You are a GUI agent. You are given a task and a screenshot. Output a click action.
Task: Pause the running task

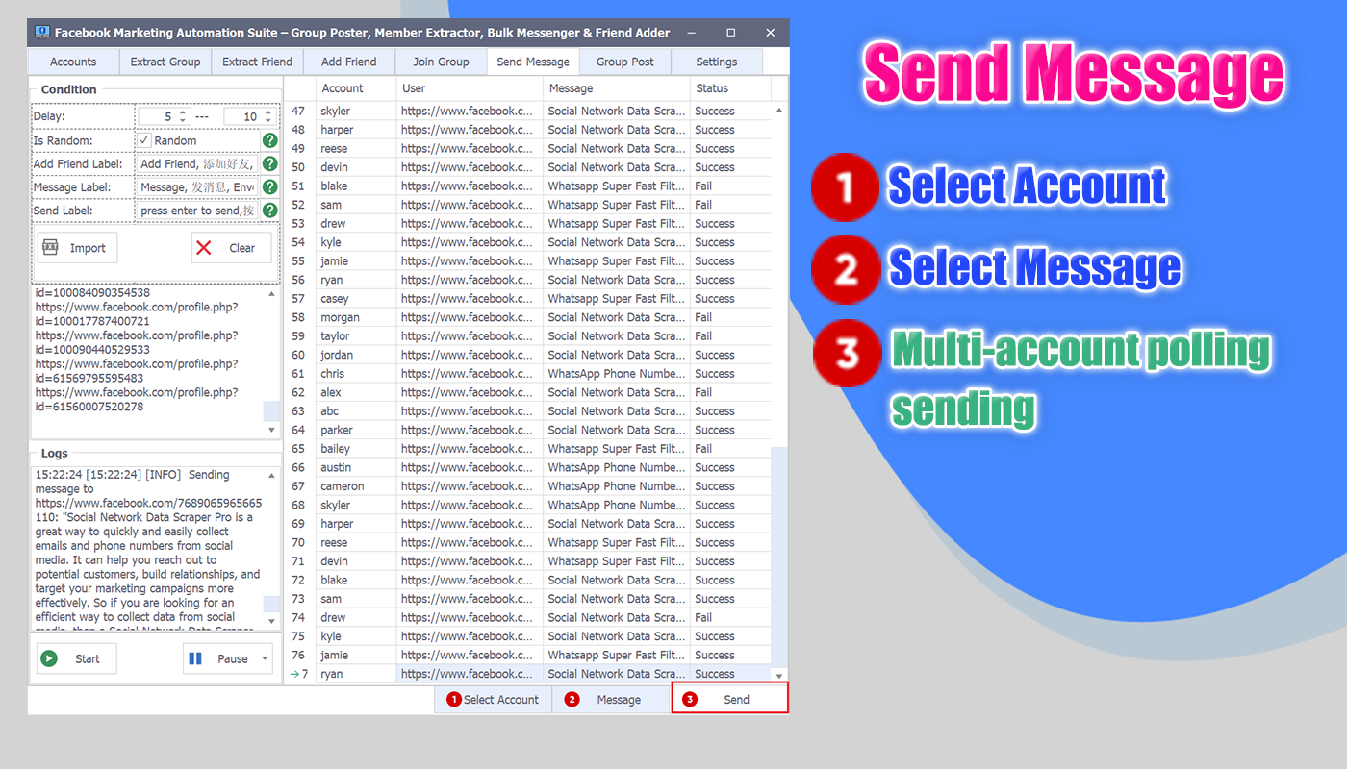pos(219,658)
